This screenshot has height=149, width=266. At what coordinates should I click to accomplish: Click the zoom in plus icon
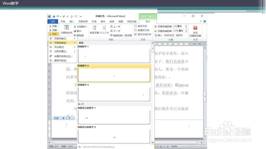pyautogui.click(x=202, y=146)
